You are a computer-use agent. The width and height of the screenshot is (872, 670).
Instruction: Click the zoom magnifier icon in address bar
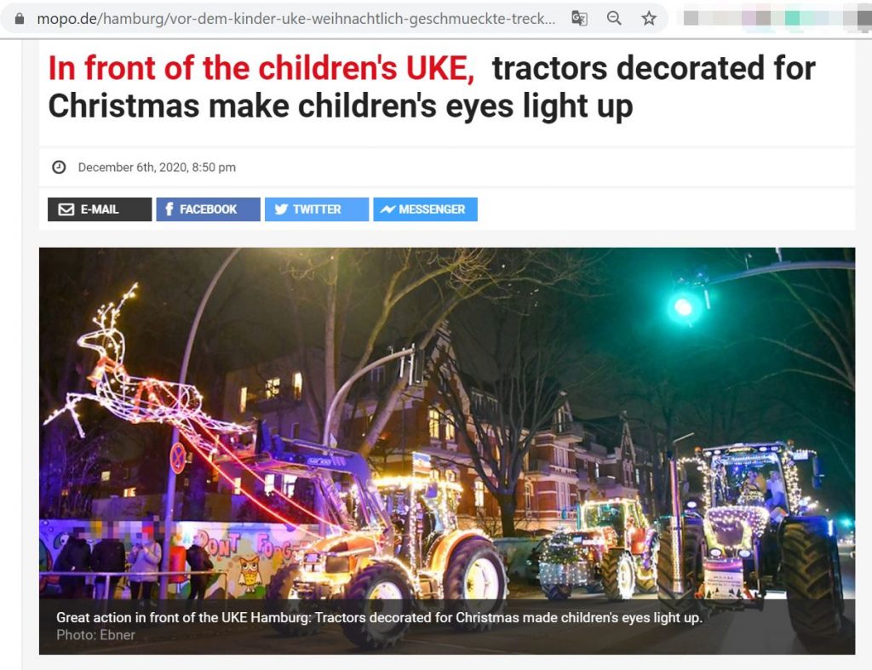pyautogui.click(x=614, y=19)
